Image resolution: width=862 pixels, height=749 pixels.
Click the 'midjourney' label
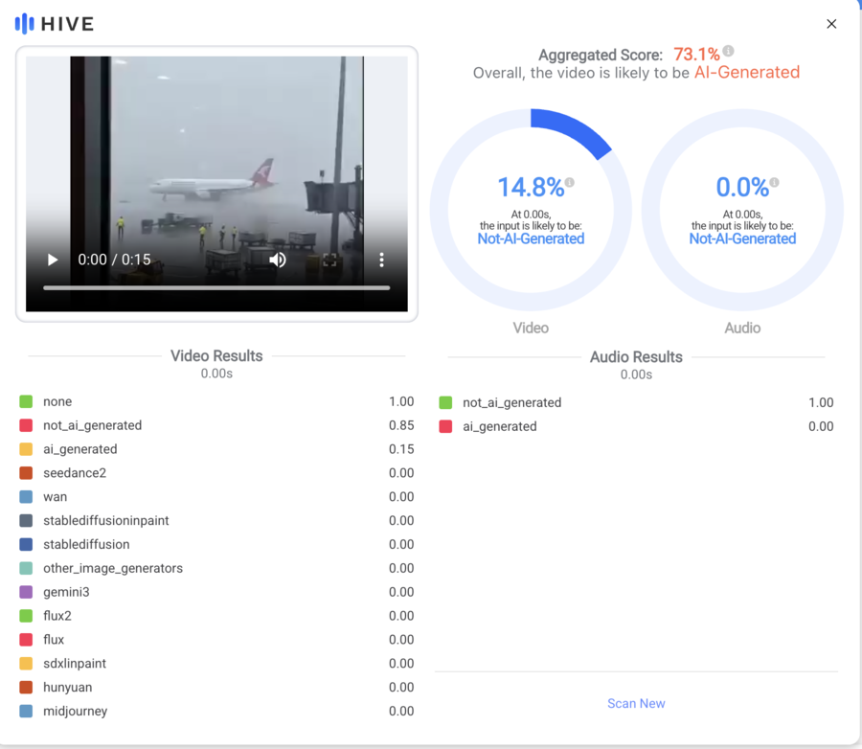76,711
